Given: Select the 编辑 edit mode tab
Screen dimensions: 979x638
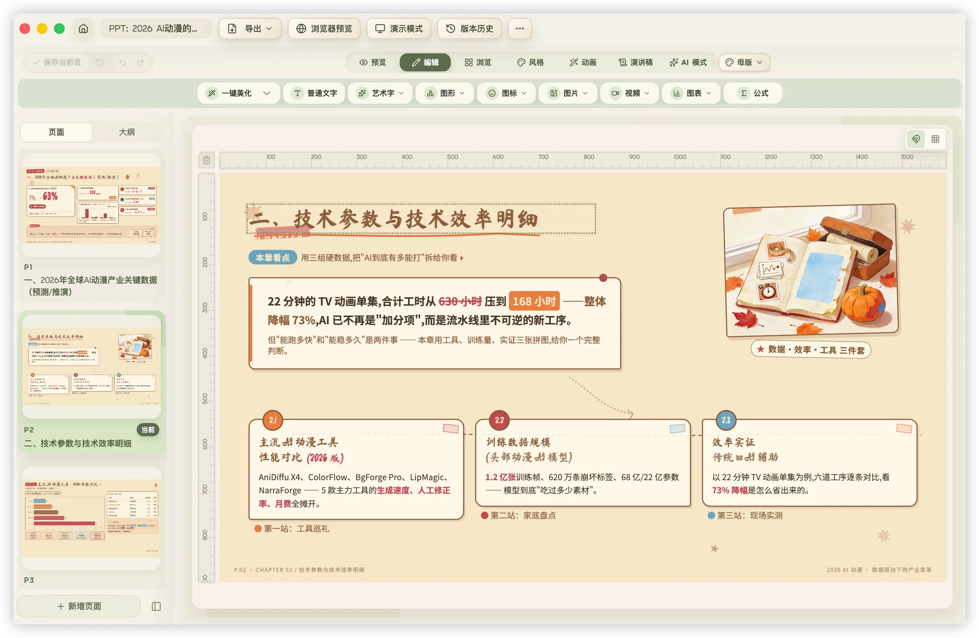Looking at the screenshot, I should 425,62.
